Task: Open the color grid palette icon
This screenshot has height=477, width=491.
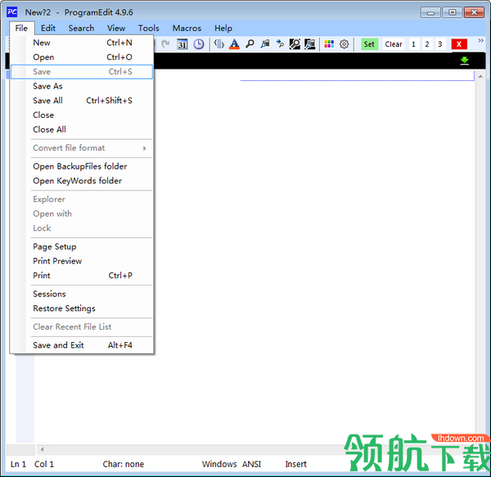Action: click(329, 44)
